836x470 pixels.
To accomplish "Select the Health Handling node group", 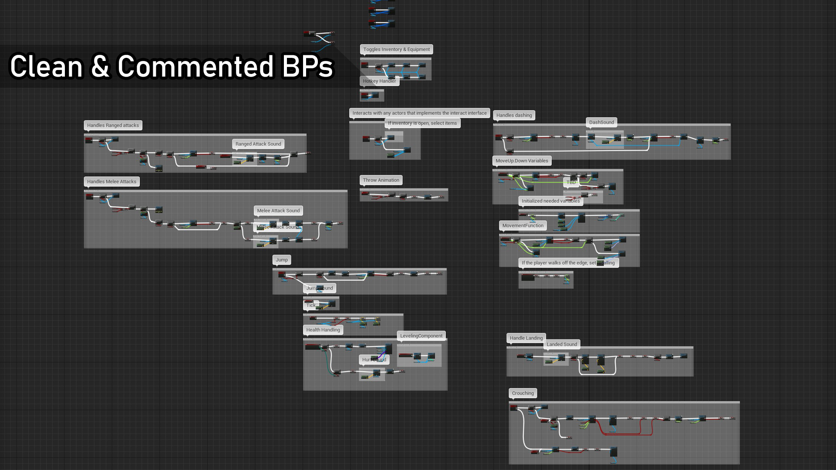I will [x=323, y=329].
